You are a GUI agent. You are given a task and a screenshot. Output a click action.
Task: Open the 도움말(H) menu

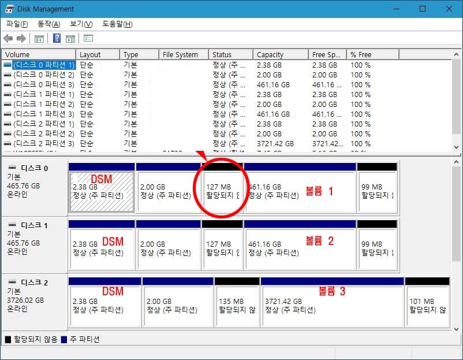tap(117, 24)
